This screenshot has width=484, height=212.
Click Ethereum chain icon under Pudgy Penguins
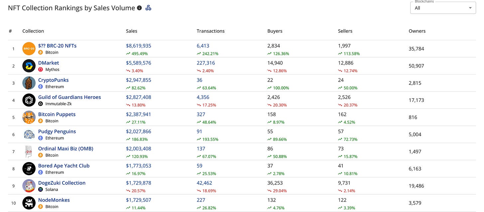coord(41,138)
